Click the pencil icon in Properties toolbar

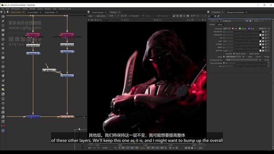(x=218, y=16)
